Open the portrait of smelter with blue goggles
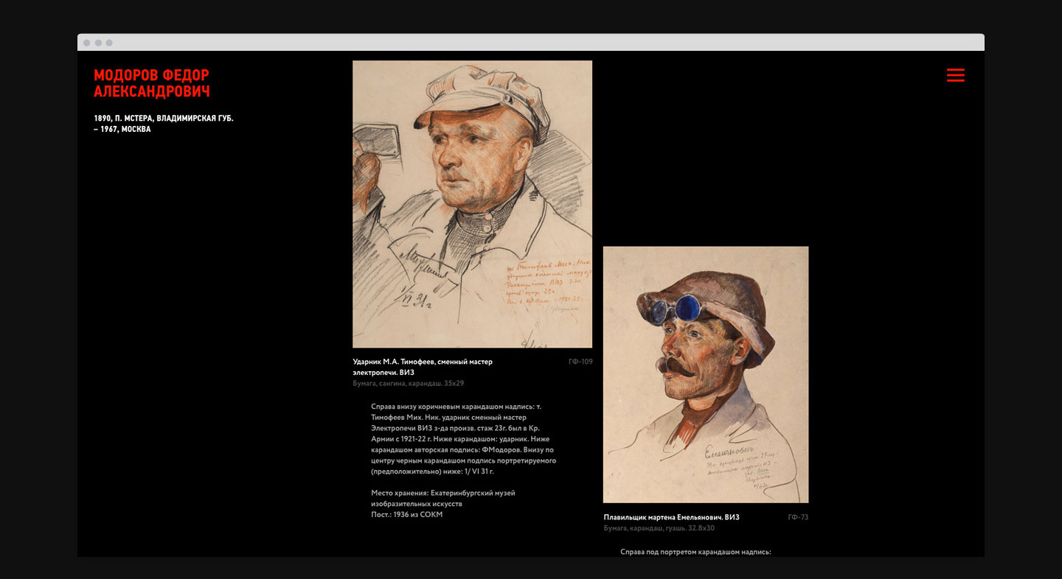 click(x=705, y=374)
